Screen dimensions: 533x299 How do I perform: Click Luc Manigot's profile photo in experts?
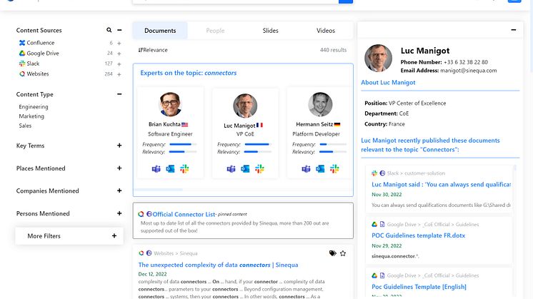(245, 106)
